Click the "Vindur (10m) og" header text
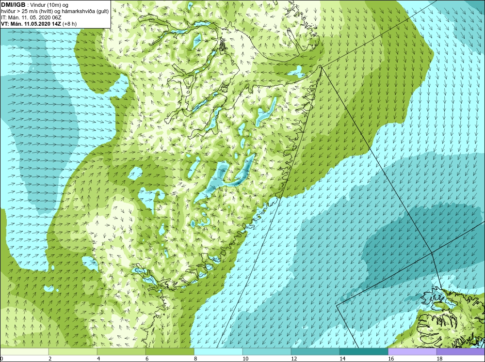Screen dimensions: 485x362 point(49,5)
